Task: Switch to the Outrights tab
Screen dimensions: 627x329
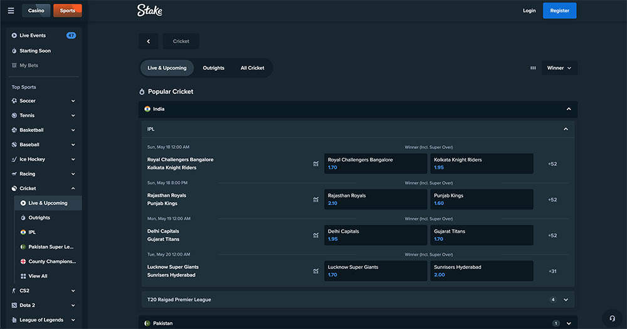Action: 214,68
